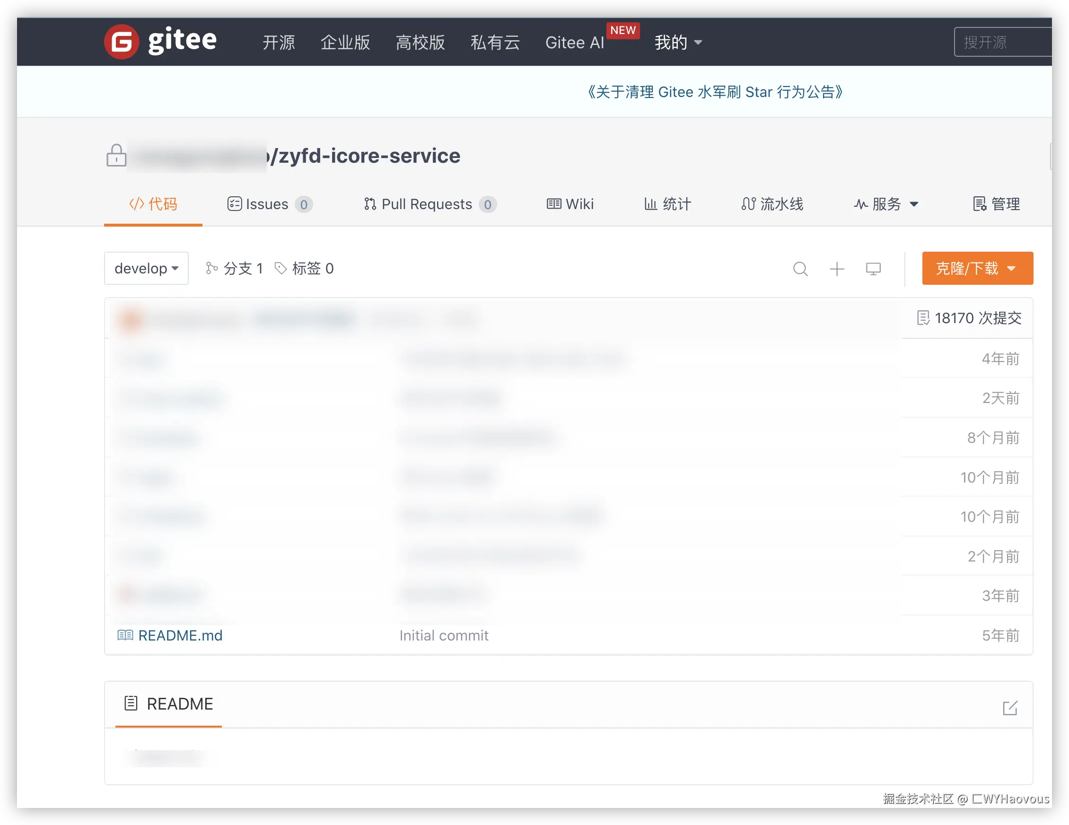
Task: Expand the 克隆/下载 dropdown button
Action: (977, 268)
